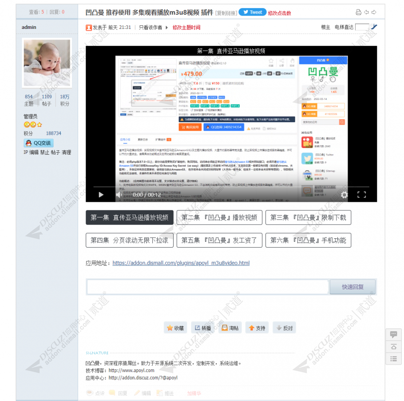
Task: Click the 电梯直达 floor input field
Action: (x=362, y=27)
